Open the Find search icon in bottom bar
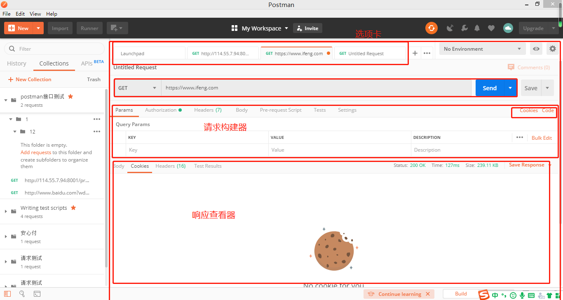The height and width of the screenshot is (300, 563). 22,294
